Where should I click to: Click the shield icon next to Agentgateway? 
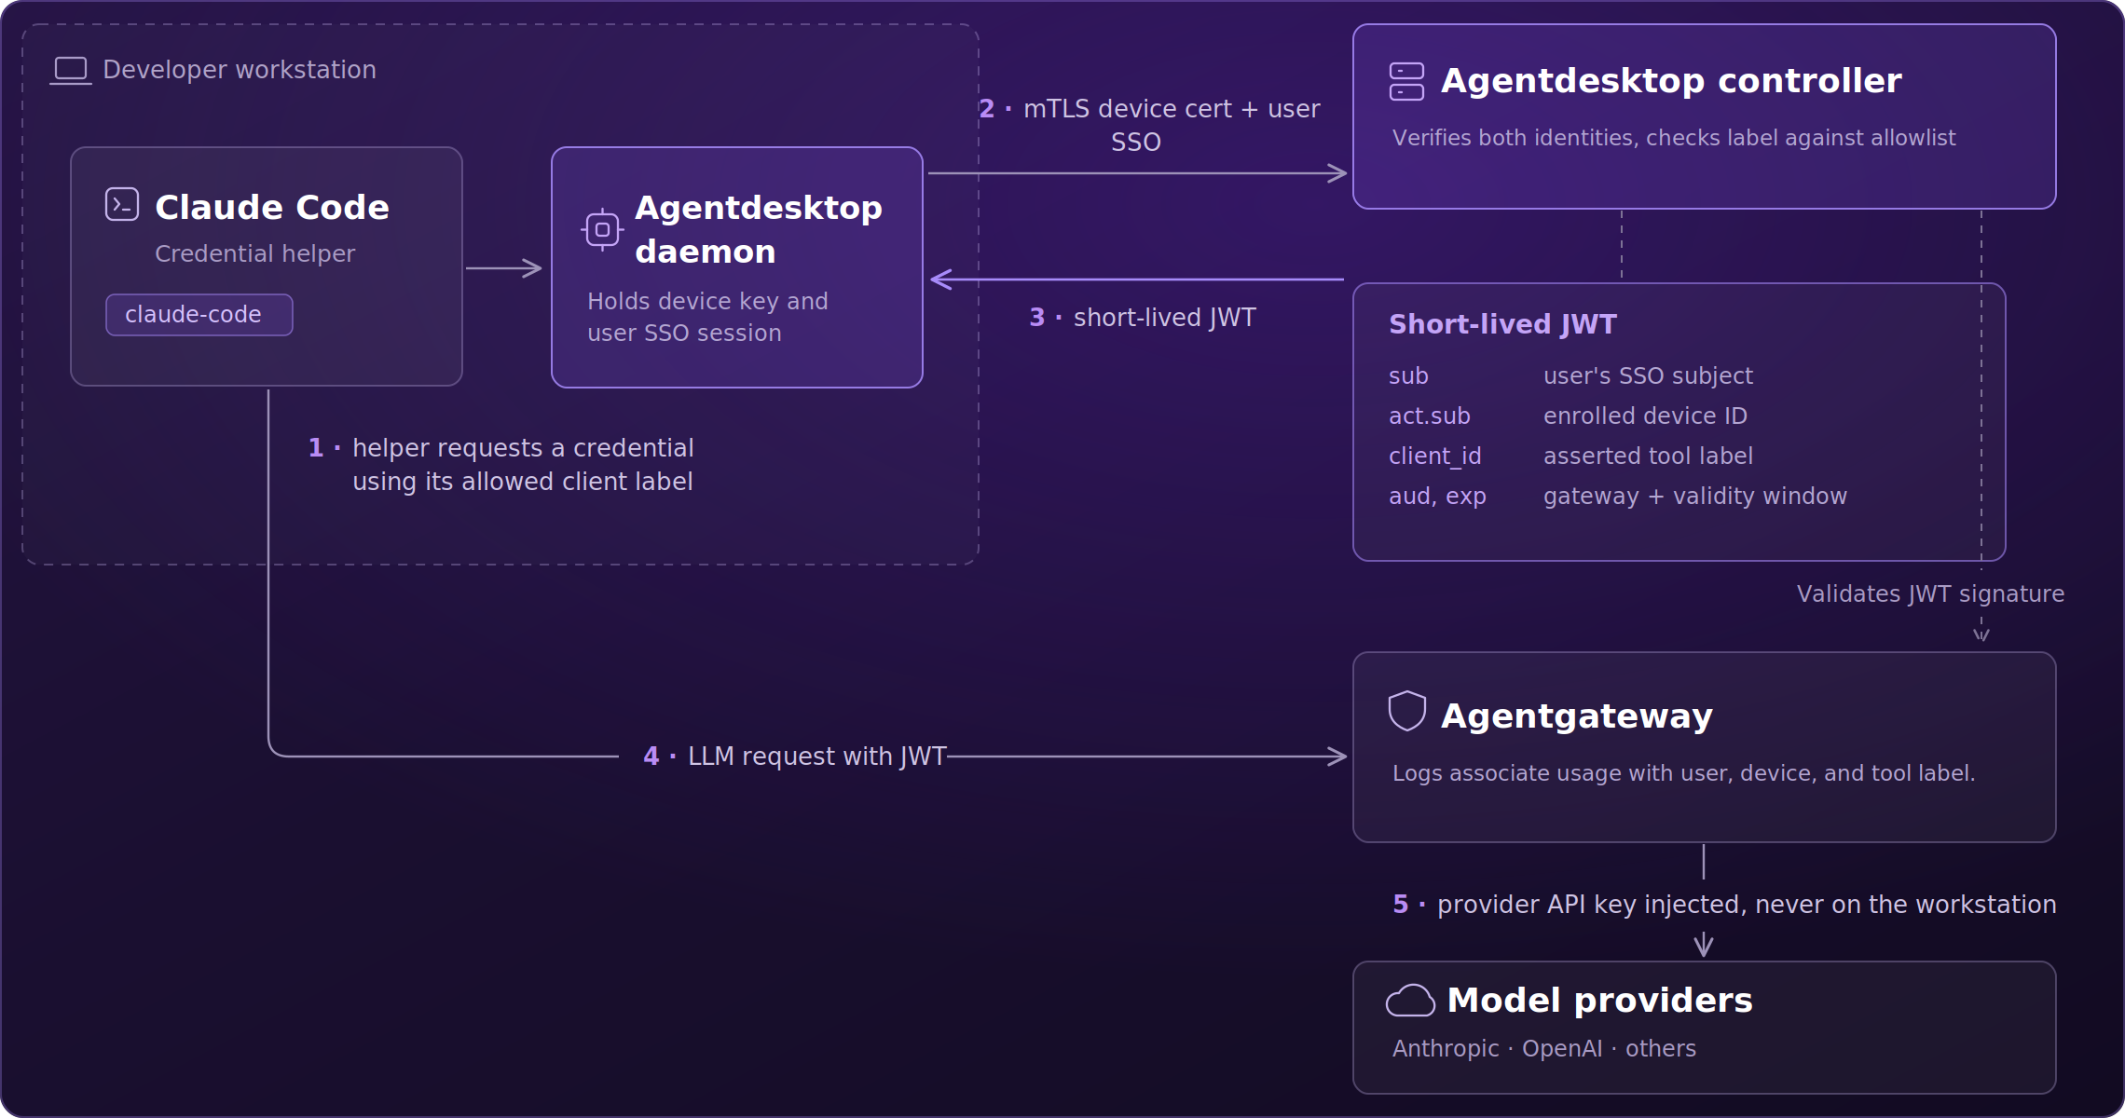1406,711
